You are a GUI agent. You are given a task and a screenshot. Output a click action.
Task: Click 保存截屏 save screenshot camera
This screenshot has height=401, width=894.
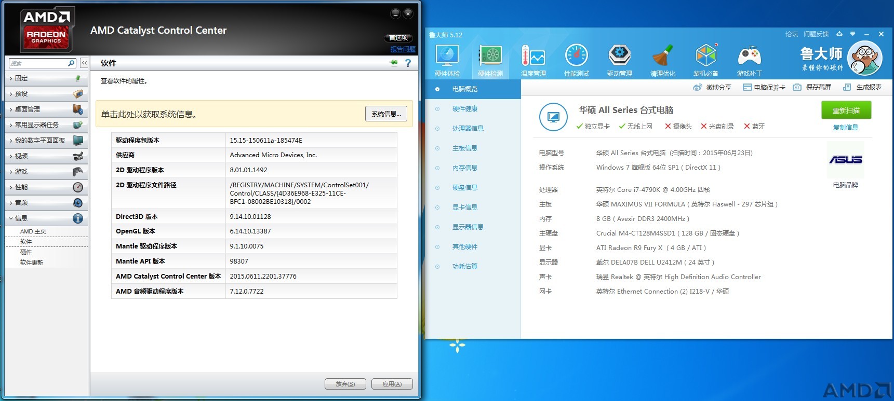[x=812, y=87]
